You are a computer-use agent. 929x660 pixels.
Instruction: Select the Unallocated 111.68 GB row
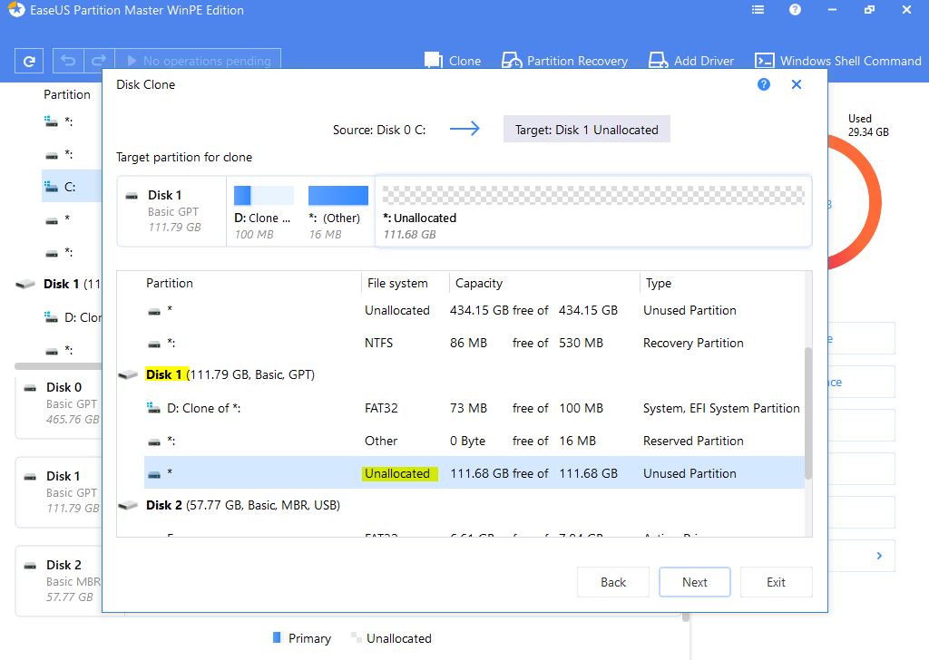(x=472, y=473)
